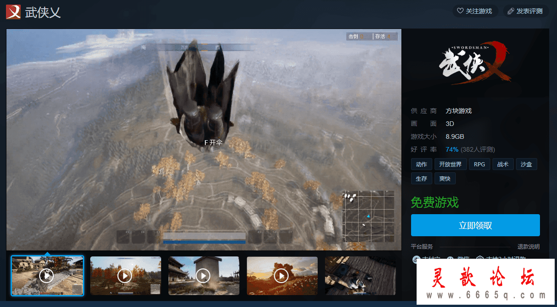Screen dimensions: 557x307
Task: Select the highlighted first thumbnail with village path
Action: 47,276
